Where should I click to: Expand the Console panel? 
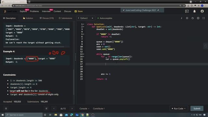click(84, 109)
